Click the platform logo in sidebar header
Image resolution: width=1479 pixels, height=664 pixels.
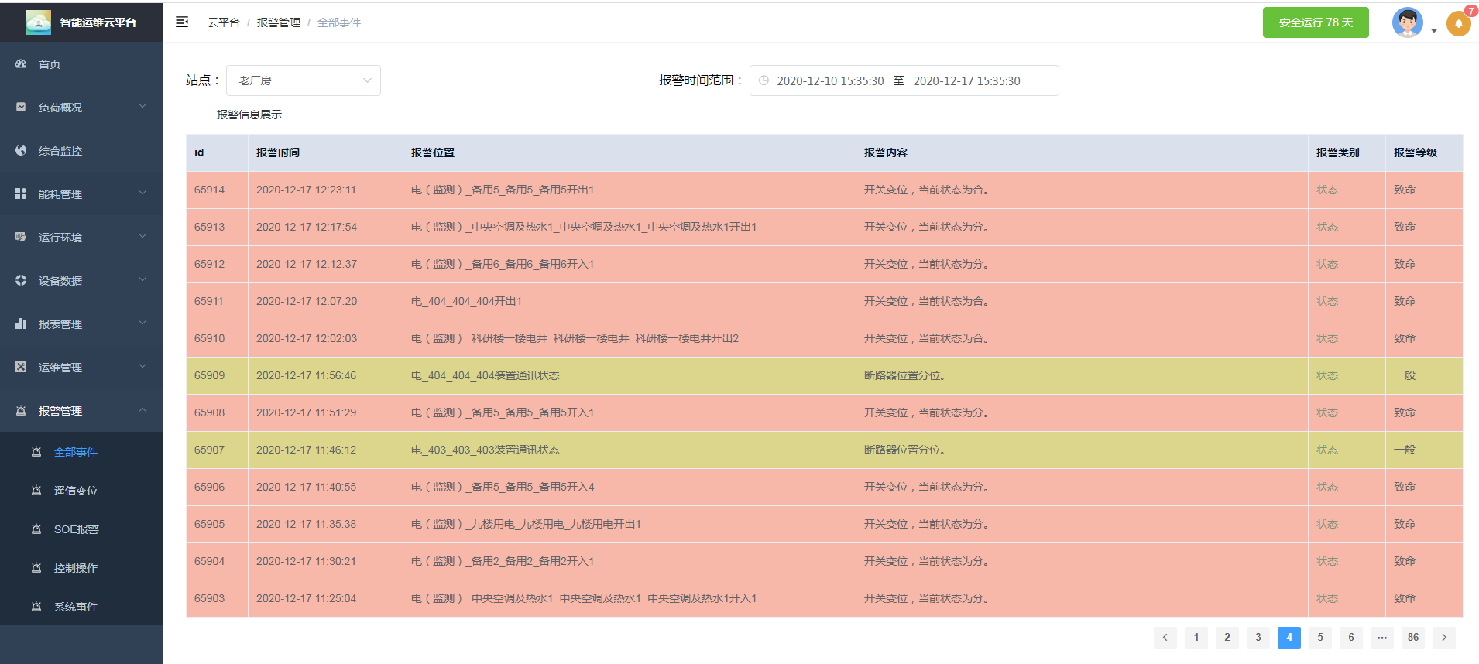coord(38,22)
